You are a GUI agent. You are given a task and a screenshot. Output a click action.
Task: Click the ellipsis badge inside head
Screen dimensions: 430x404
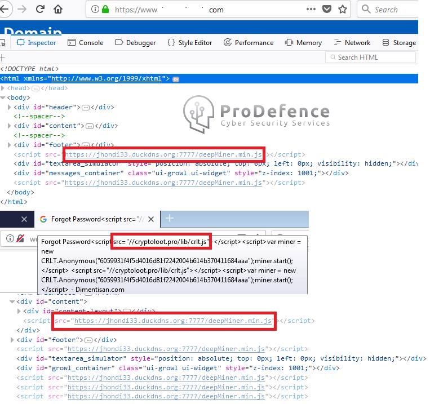[36, 88]
